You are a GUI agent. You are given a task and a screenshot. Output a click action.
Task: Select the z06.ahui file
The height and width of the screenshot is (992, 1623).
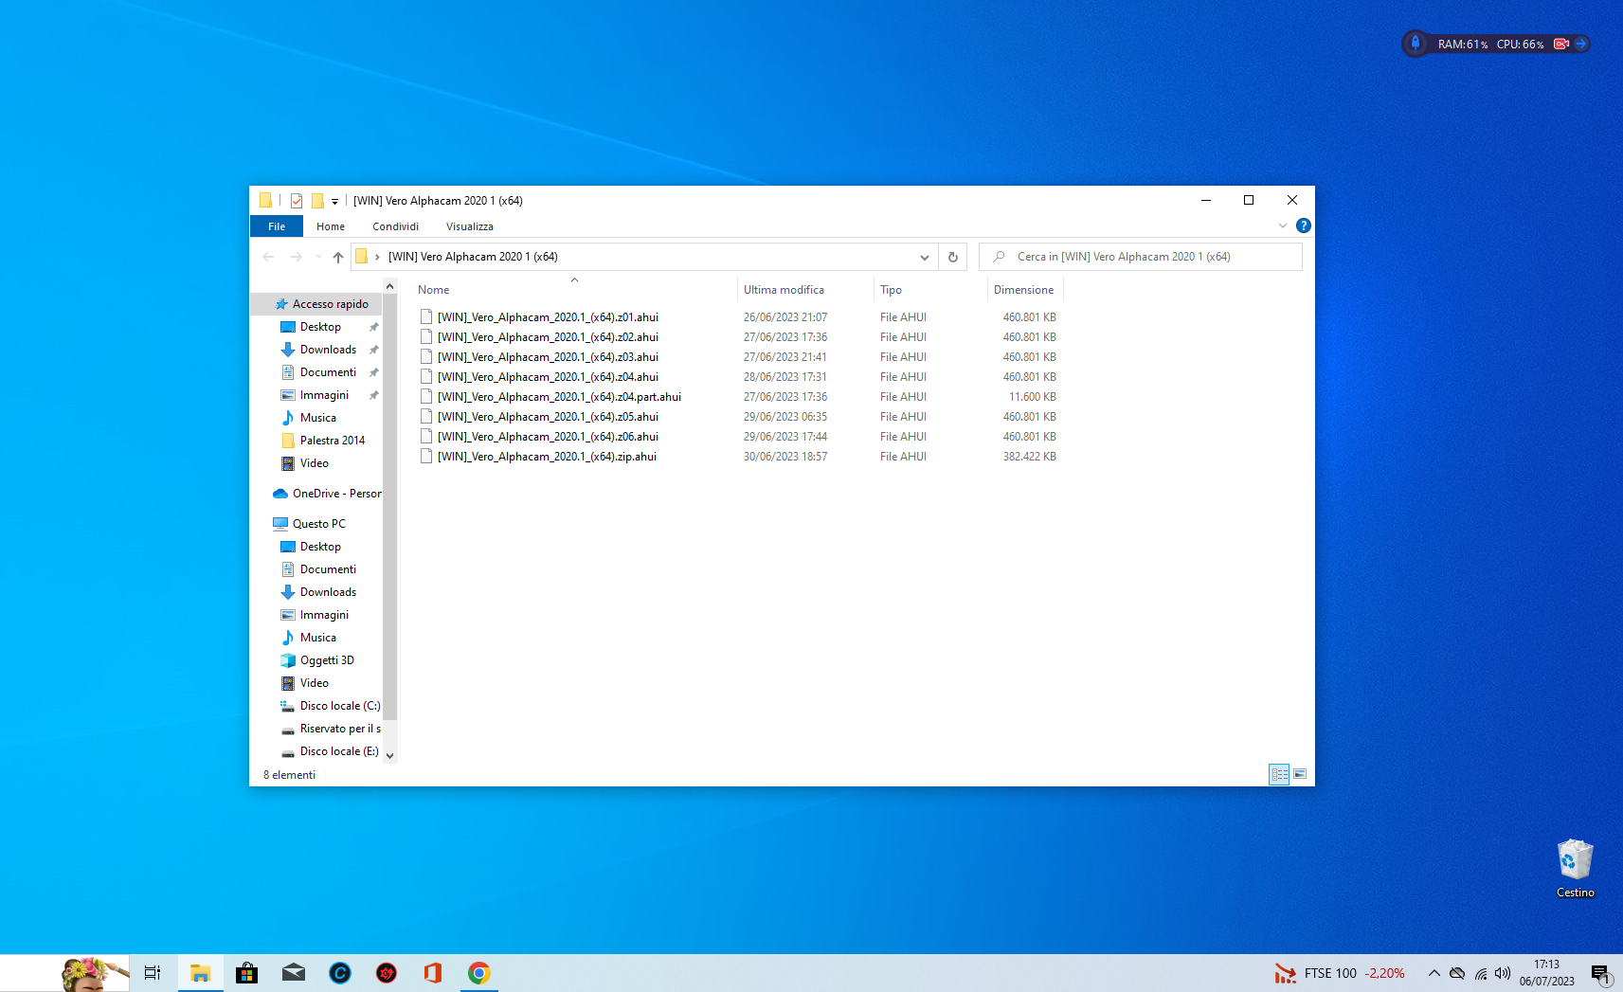pos(548,437)
